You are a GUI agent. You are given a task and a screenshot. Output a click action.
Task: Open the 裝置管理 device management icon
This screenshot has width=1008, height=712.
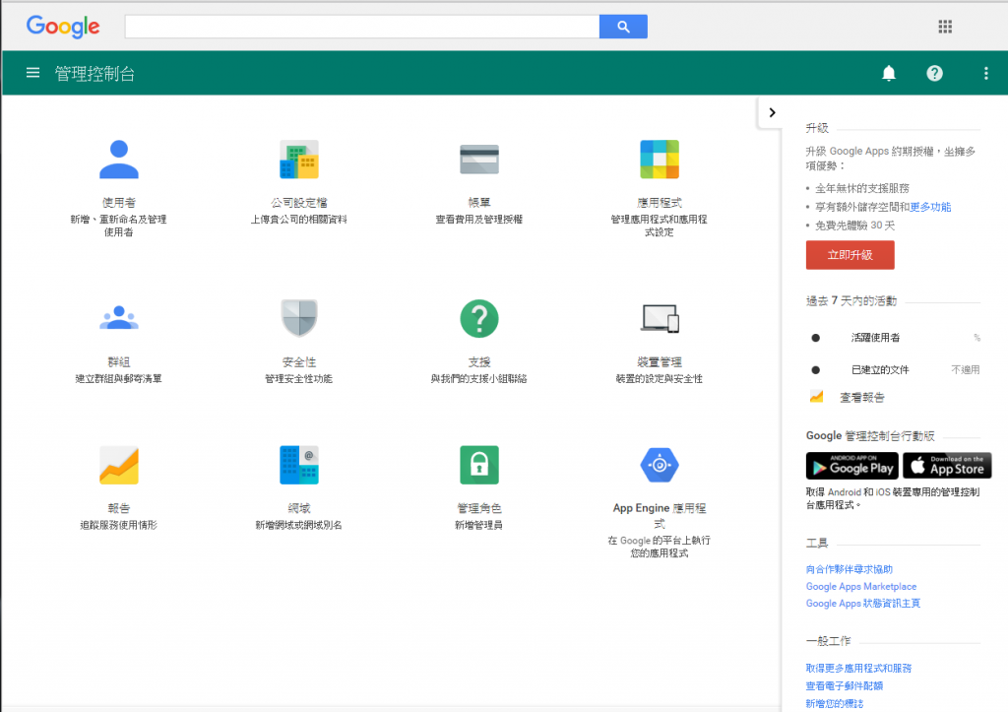(x=660, y=318)
